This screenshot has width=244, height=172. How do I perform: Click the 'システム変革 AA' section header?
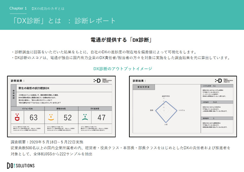[x=217, y=86]
